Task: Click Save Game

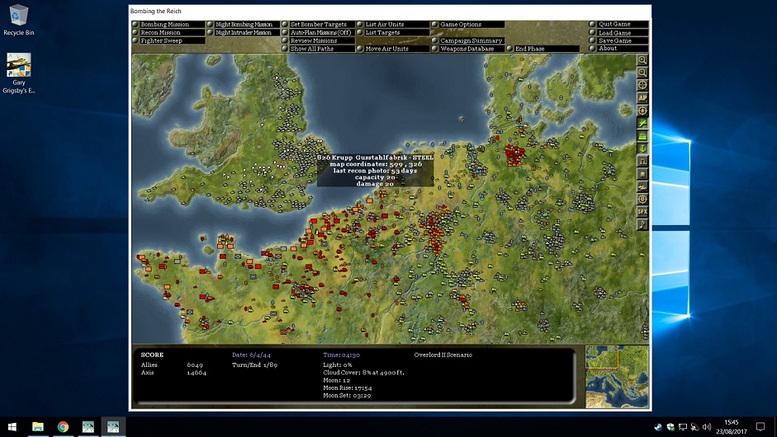Action: pos(618,40)
